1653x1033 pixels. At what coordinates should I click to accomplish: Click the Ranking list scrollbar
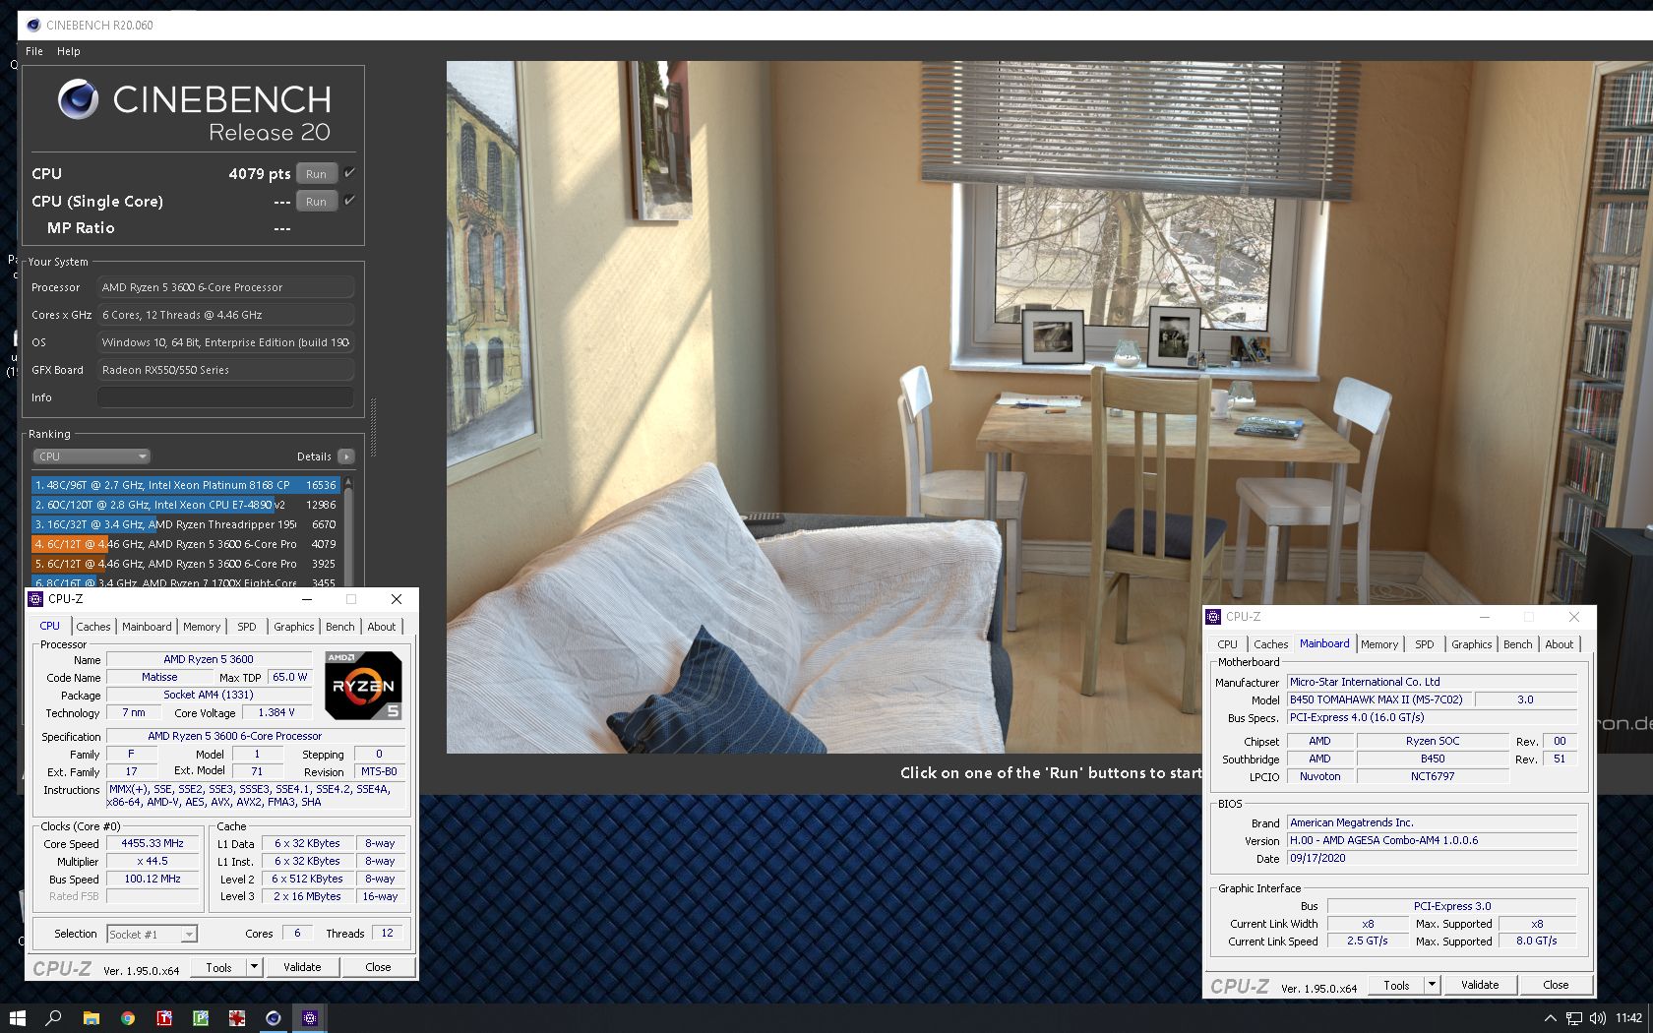point(348,531)
